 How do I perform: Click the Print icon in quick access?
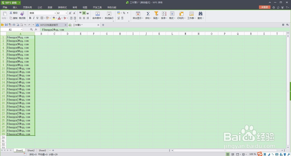(x=14, y=25)
